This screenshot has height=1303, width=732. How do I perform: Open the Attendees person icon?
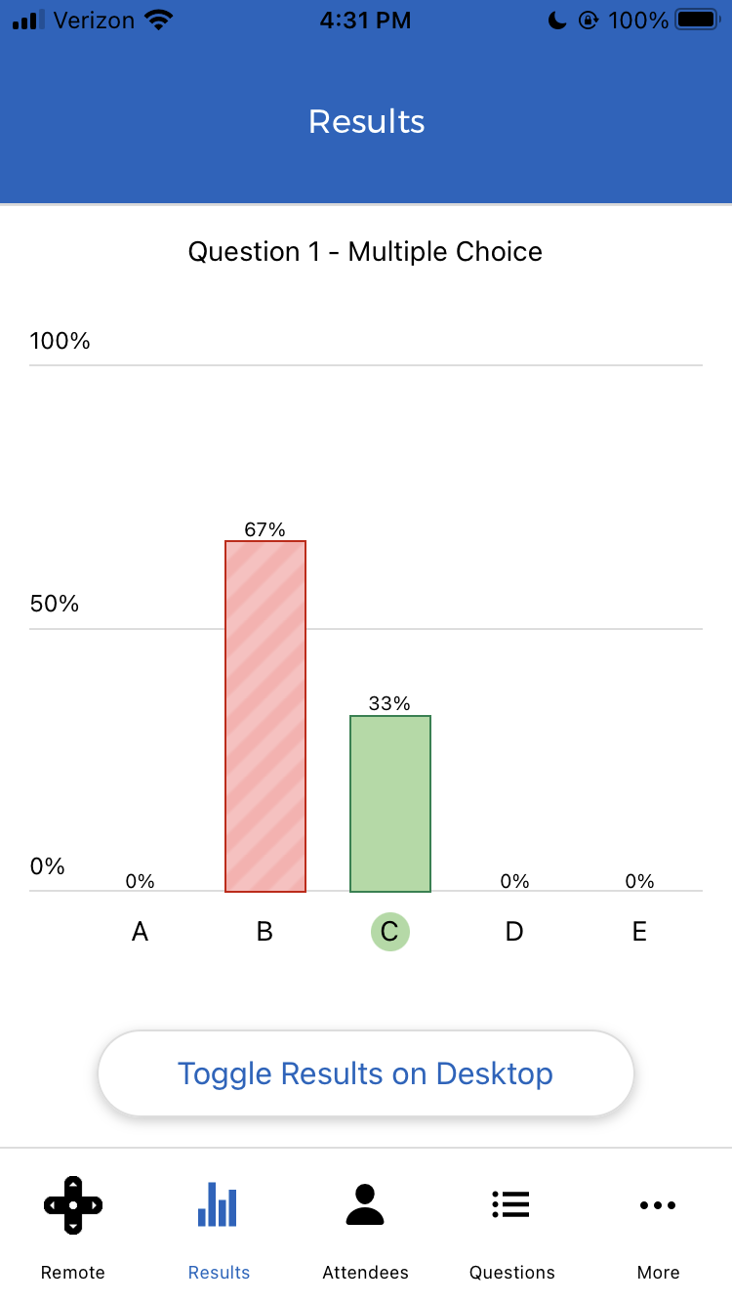[365, 1204]
